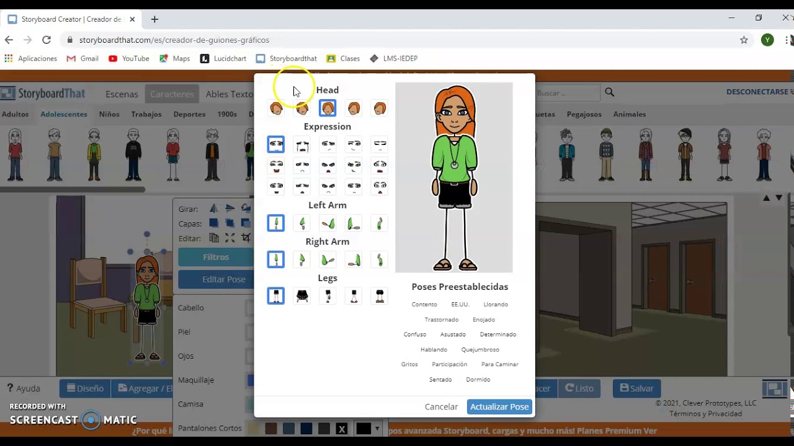Apply the Para Caminar preset pose
The height and width of the screenshot is (446, 794).
pyautogui.click(x=500, y=364)
